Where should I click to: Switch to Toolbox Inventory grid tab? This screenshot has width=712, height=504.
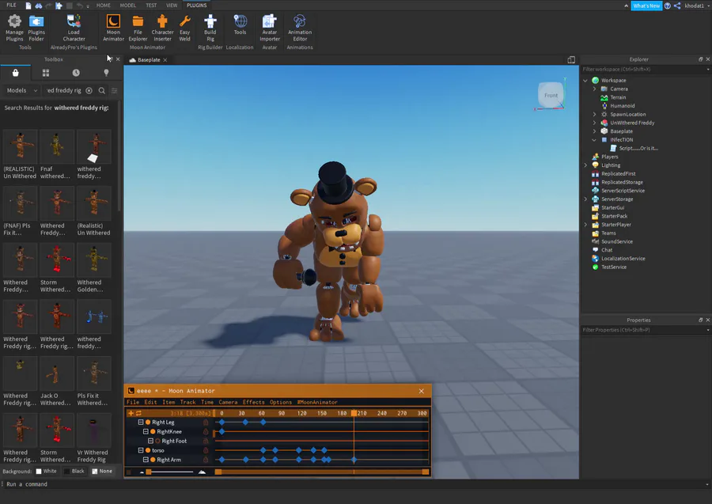(46, 73)
